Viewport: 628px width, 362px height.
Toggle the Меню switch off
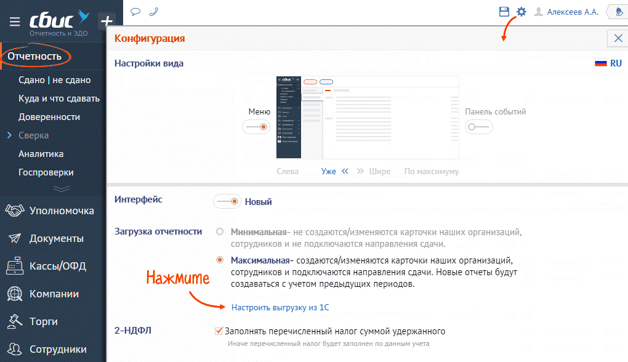coord(256,127)
